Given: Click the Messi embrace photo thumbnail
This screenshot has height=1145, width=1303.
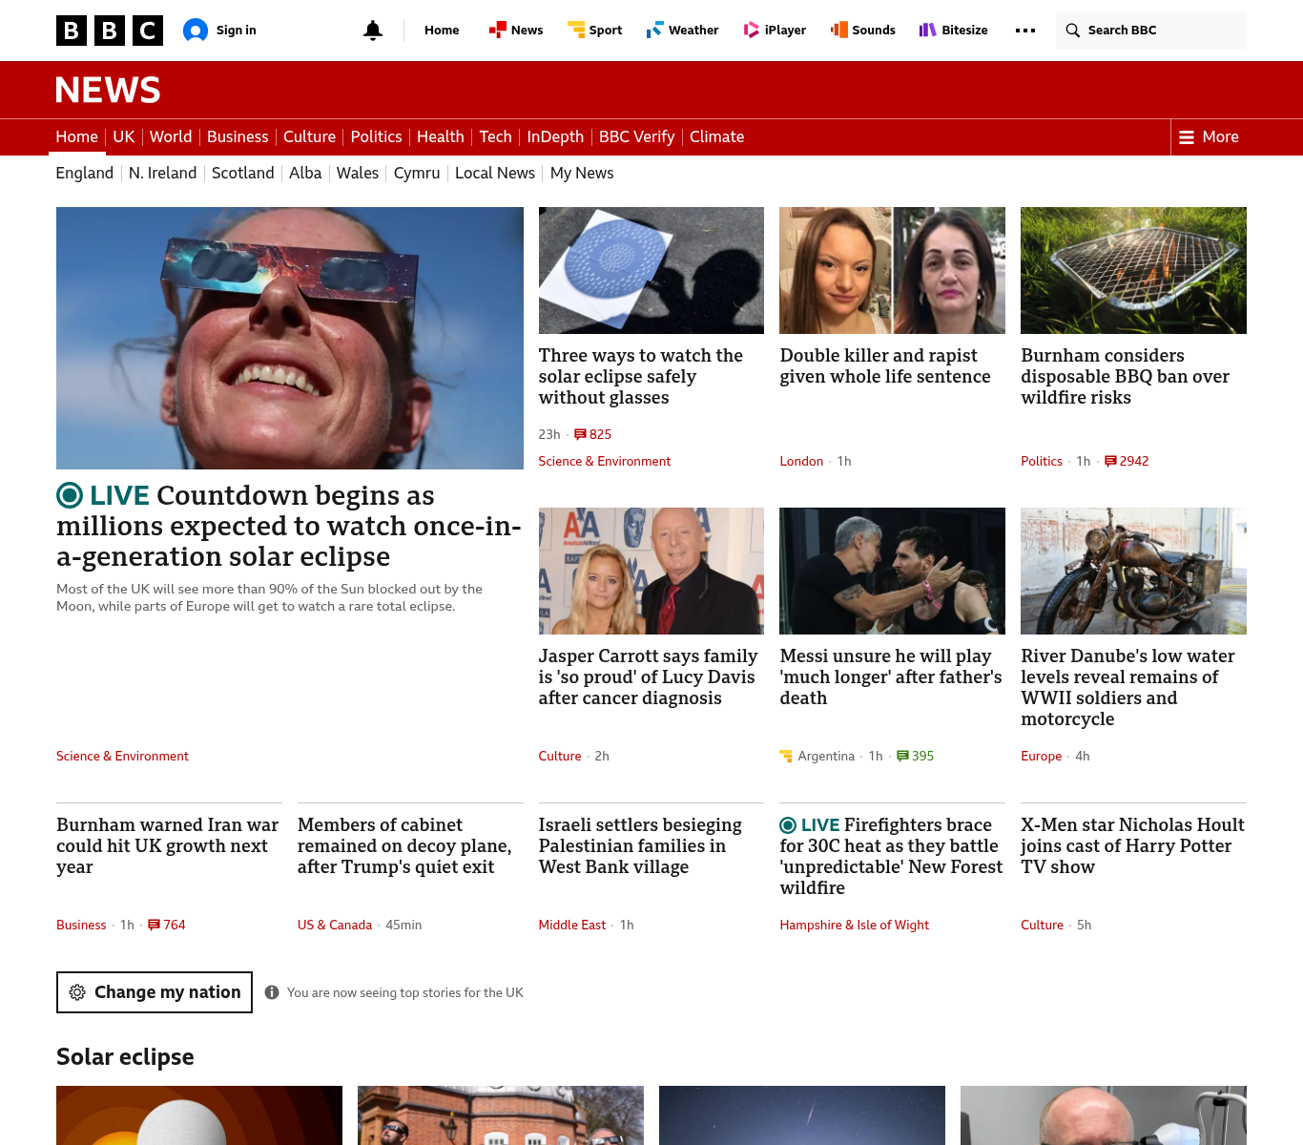Looking at the screenshot, I should (892, 571).
